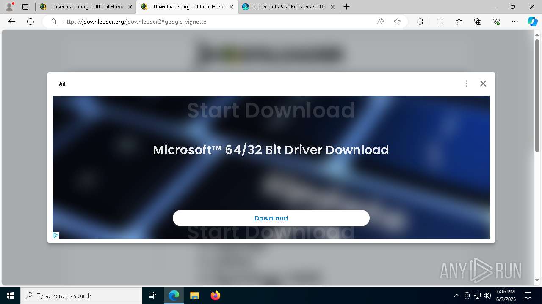Open ad options three-dot menu
Image resolution: width=542 pixels, height=304 pixels.
(467, 84)
